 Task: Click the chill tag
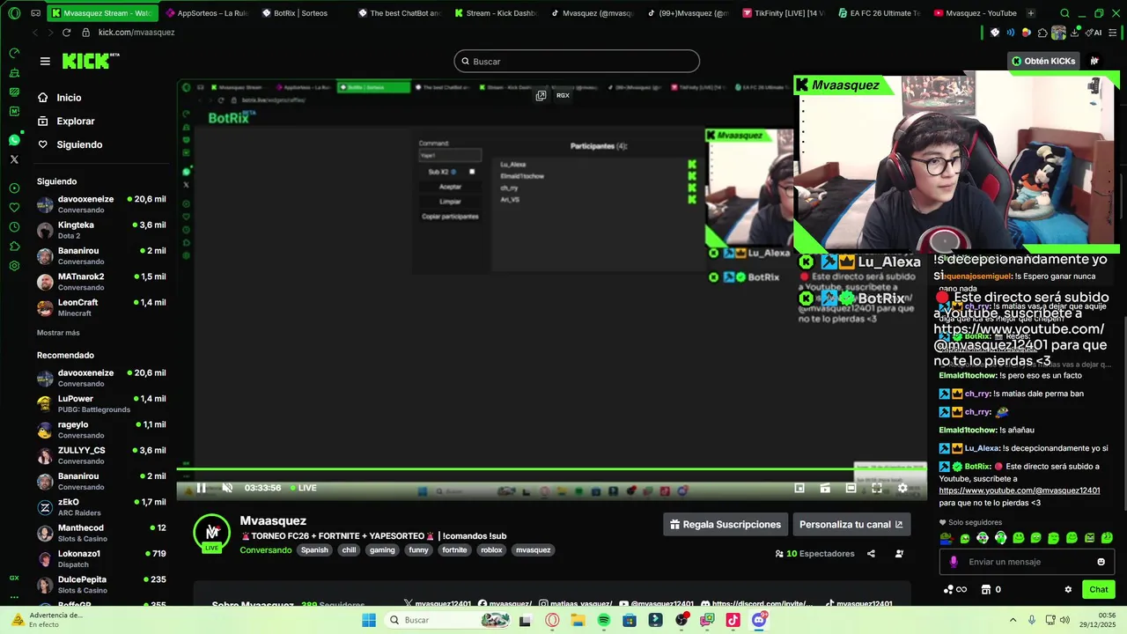(x=350, y=550)
